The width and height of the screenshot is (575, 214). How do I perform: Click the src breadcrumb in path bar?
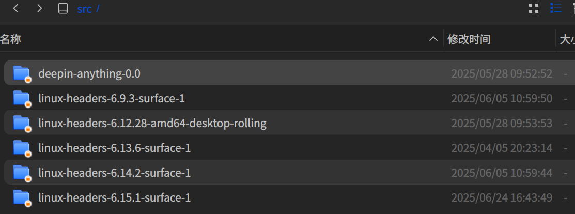[x=84, y=9]
